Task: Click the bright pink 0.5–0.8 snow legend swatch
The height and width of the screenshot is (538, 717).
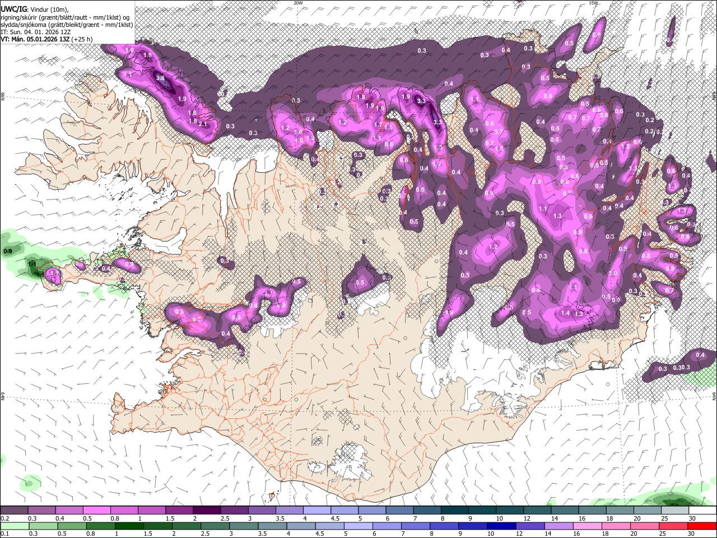Action: [96, 511]
